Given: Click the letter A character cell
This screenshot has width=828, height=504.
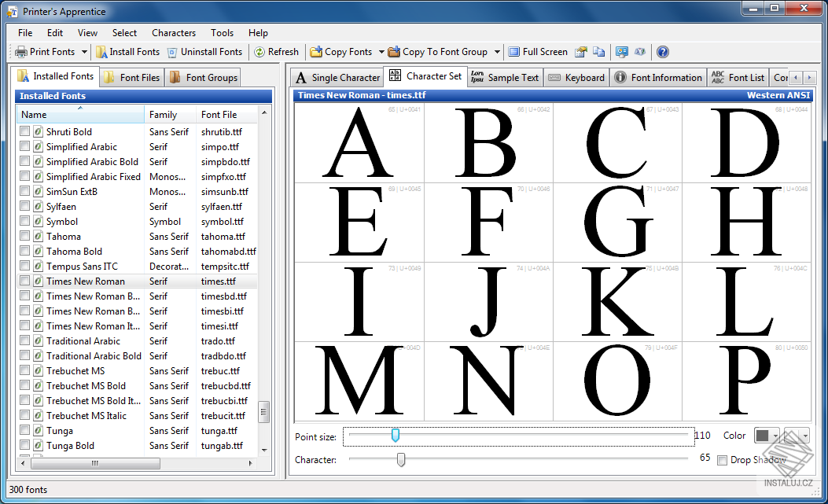Looking at the screenshot, I should pyautogui.click(x=359, y=142).
